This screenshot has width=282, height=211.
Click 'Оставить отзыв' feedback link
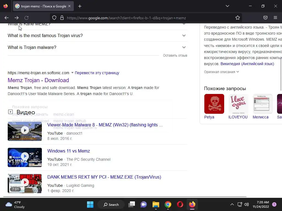[175, 55]
